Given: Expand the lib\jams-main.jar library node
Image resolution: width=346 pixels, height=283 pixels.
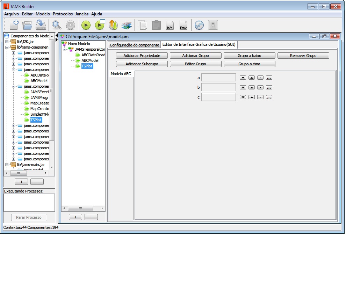Looking at the screenshot, I should (7, 165).
